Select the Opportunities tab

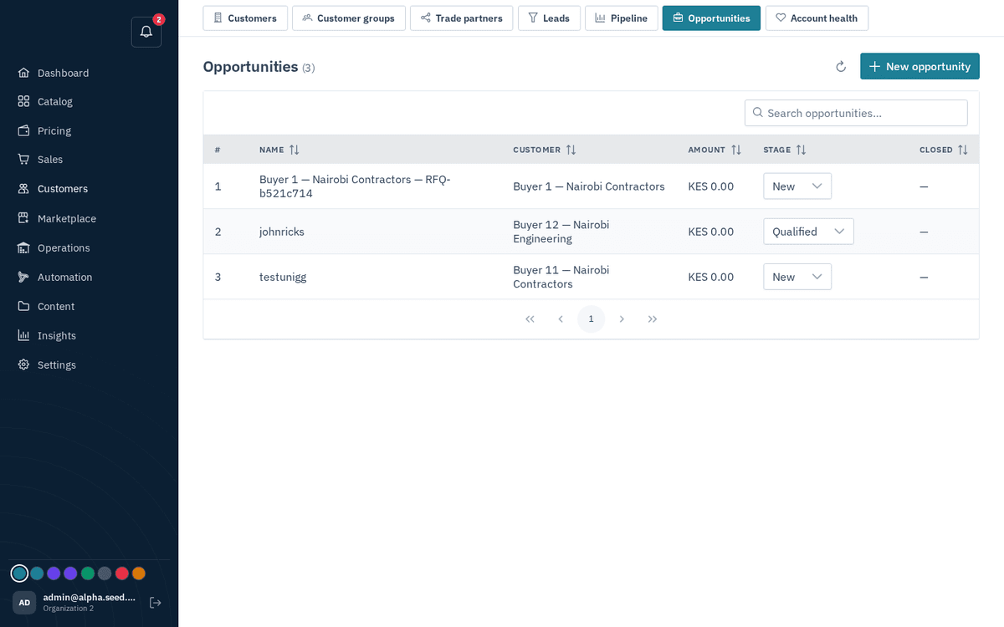point(711,18)
